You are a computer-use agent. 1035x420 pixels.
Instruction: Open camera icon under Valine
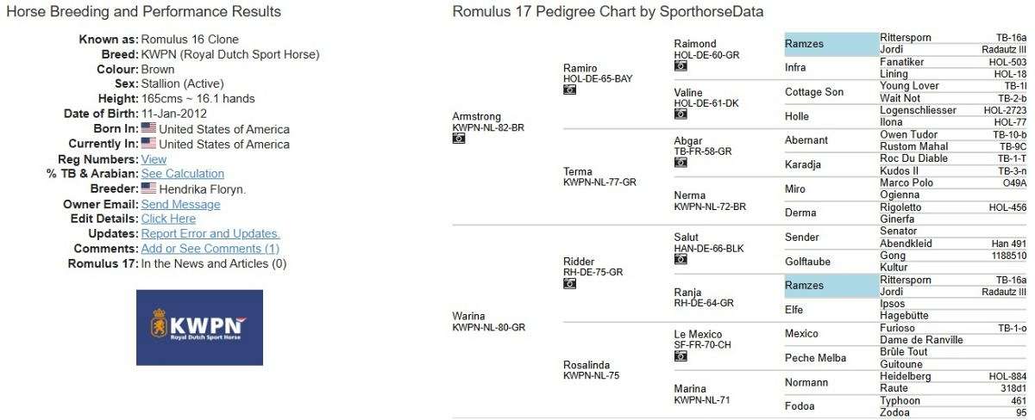click(x=680, y=114)
